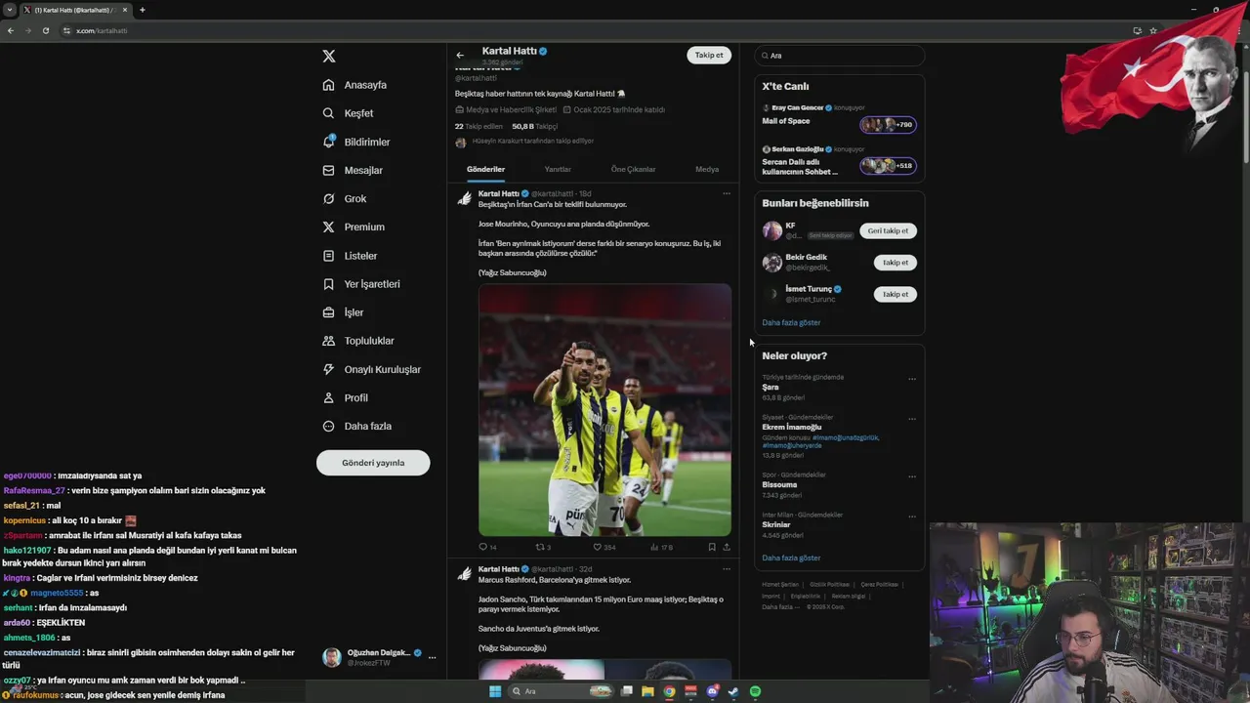Open Profil in the sidebar
This screenshot has width=1250, height=703.
[x=345, y=397]
